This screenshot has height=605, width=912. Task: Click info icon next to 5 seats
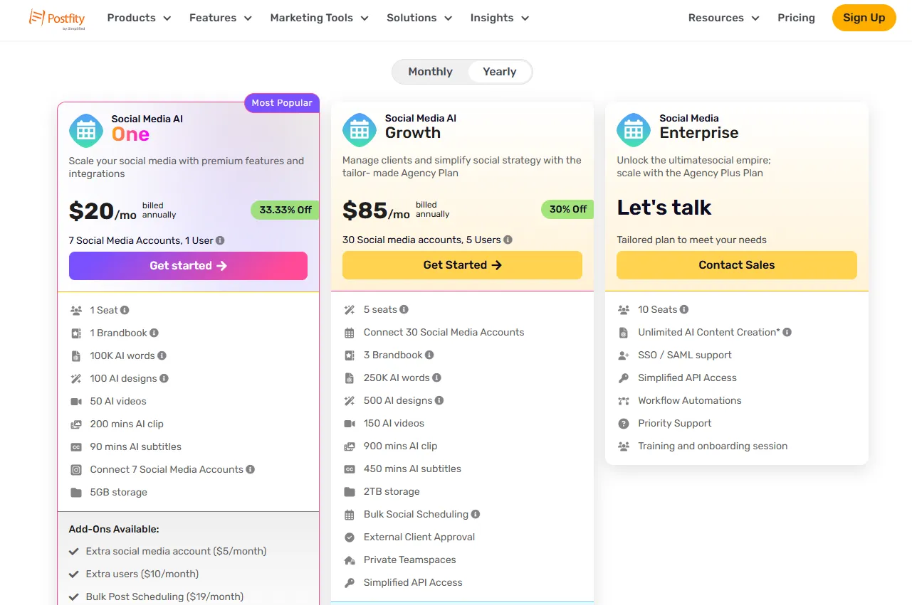pos(404,309)
